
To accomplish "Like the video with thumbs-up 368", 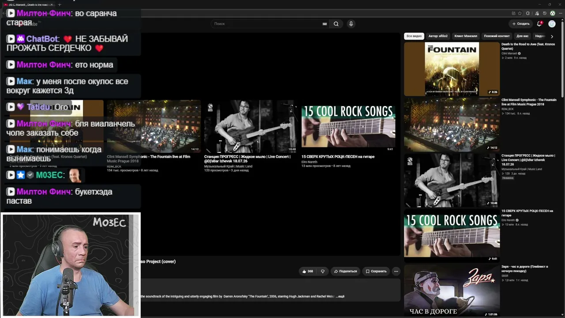I will click(x=308, y=271).
